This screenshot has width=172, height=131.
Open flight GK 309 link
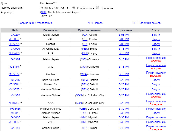pyautogui.click(x=15, y=60)
